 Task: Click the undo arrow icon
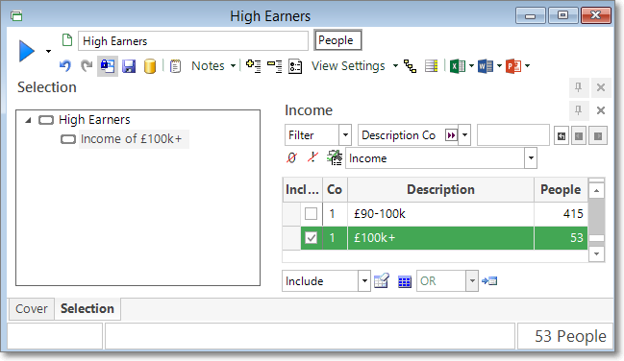[x=65, y=65]
